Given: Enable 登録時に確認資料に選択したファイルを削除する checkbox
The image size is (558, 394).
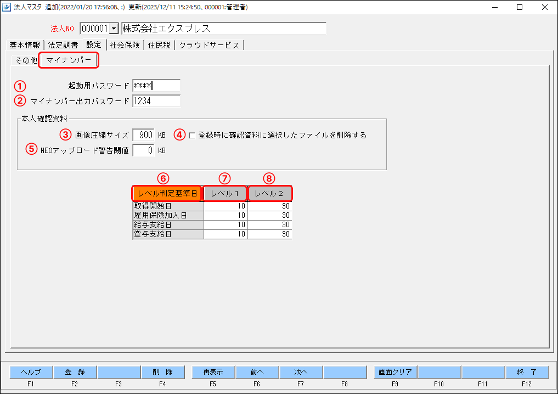Looking at the screenshot, I should pos(192,135).
